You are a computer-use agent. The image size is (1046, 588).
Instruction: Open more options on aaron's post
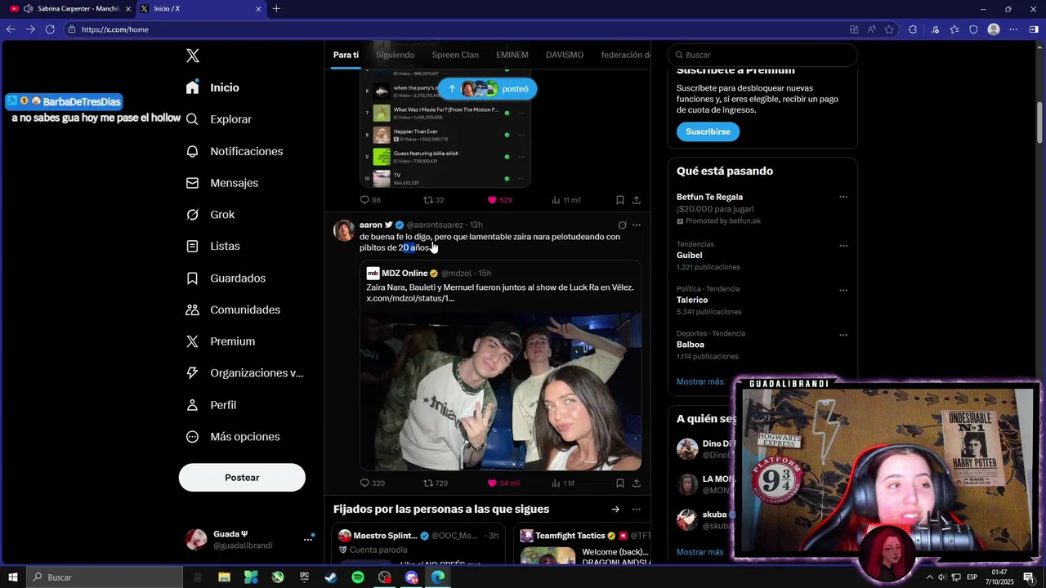click(637, 225)
